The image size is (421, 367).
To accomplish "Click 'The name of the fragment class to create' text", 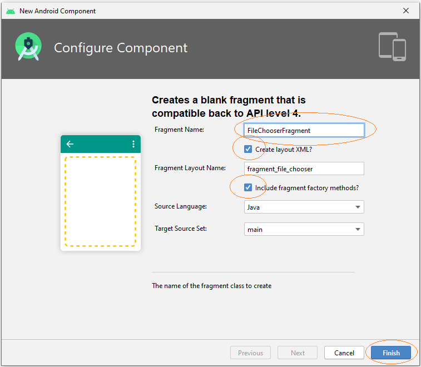I will coord(211,286).
